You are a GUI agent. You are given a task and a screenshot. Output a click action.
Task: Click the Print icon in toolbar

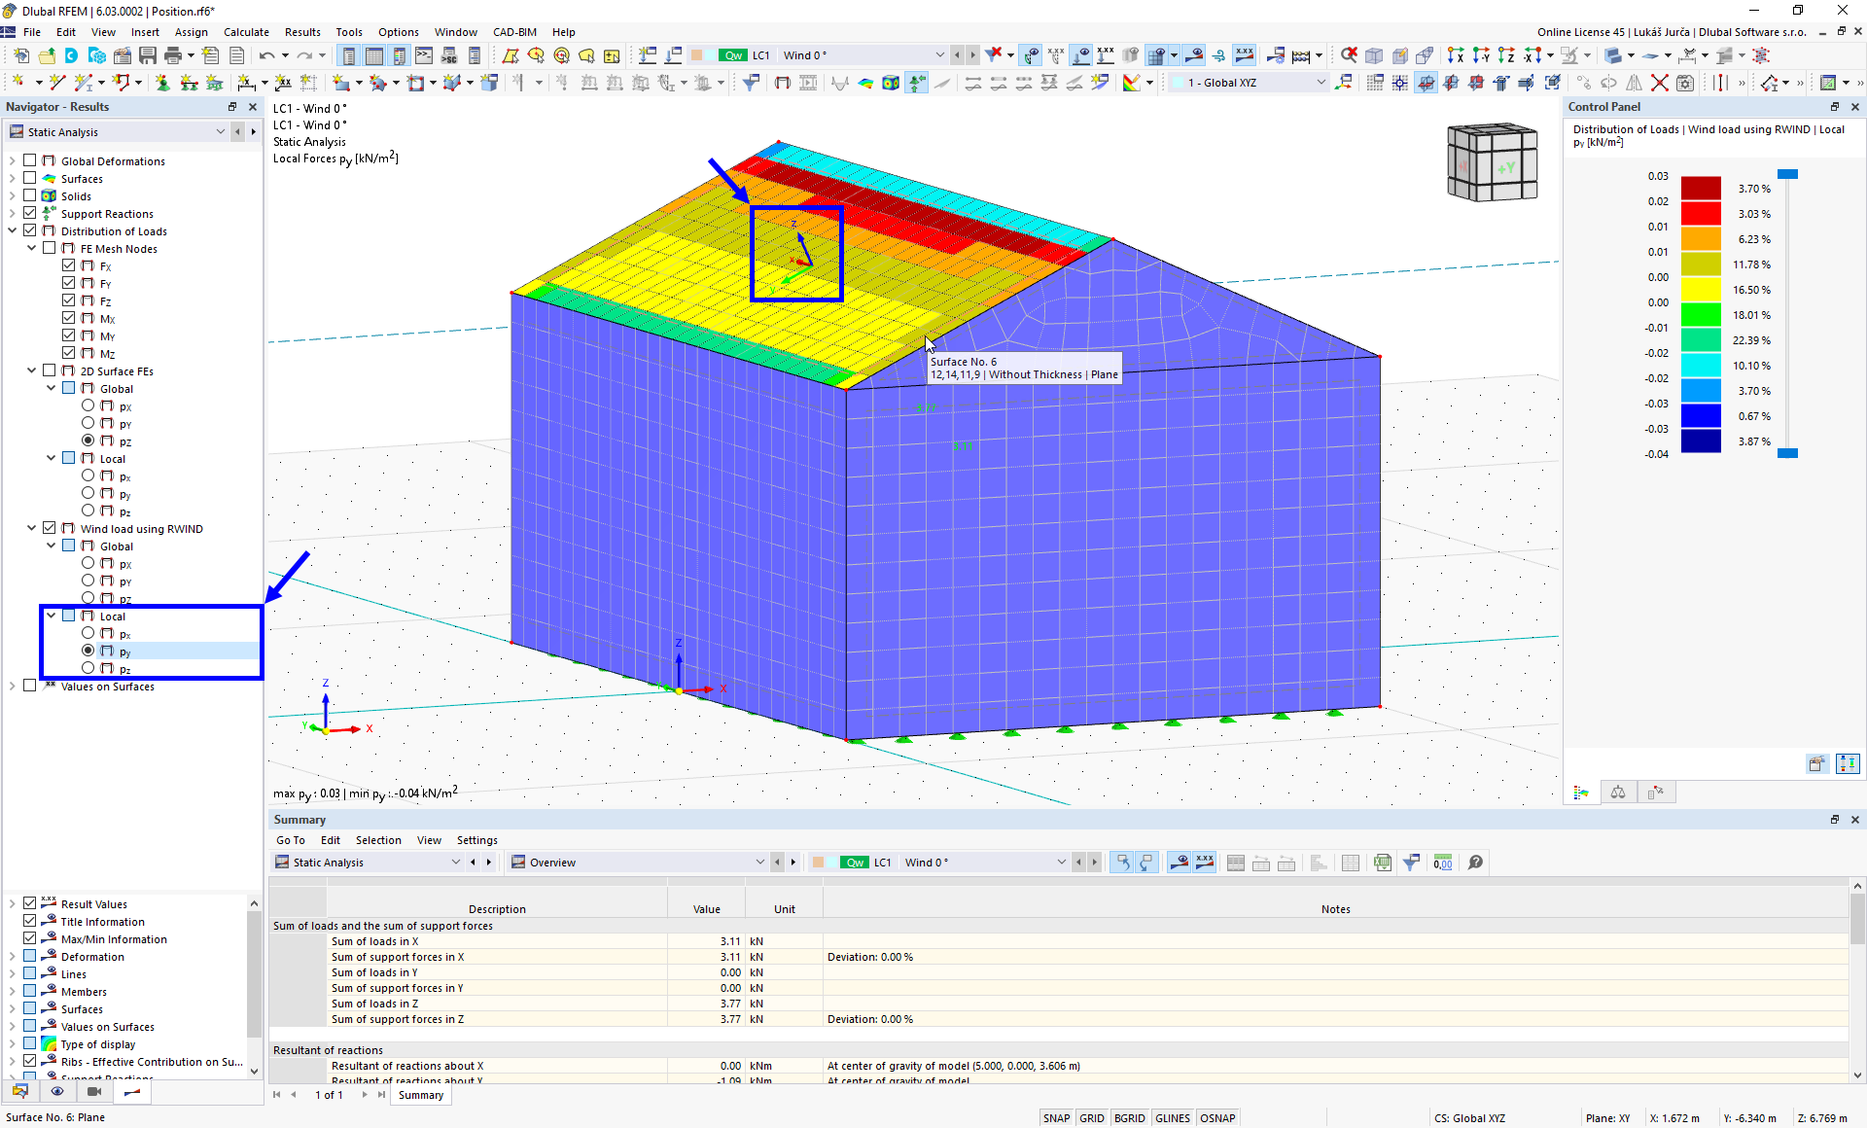(x=173, y=55)
